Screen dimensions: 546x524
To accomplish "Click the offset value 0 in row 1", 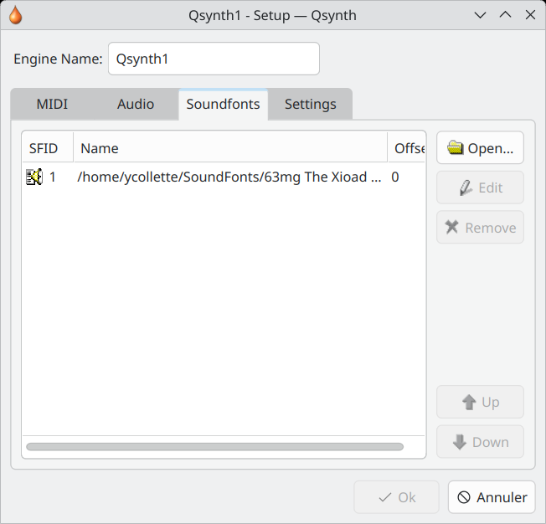I will pyautogui.click(x=395, y=177).
